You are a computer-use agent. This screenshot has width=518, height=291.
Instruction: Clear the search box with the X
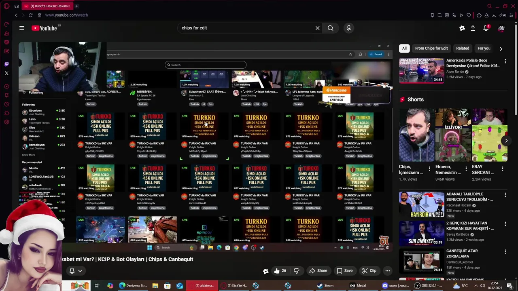[318, 28]
